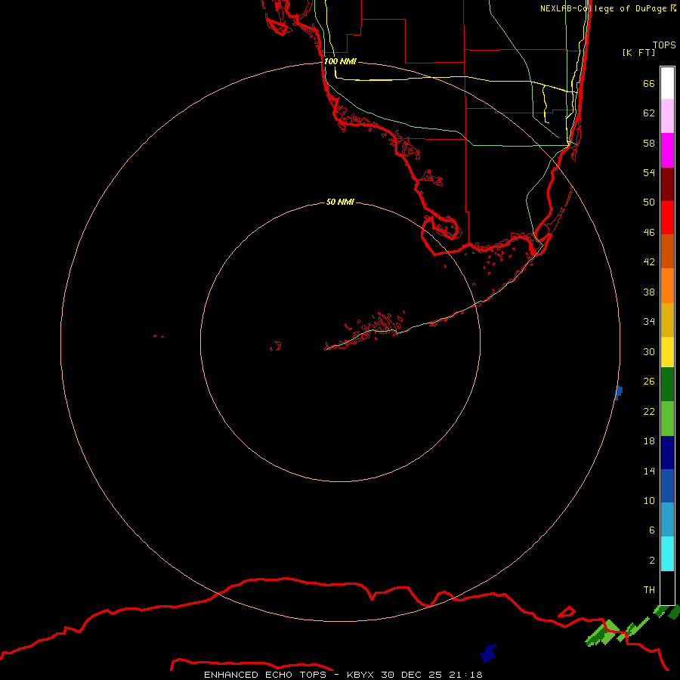Click the blue echo on the 100 NMI ring
Viewport: 680px width, 680px height.
click(x=619, y=392)
